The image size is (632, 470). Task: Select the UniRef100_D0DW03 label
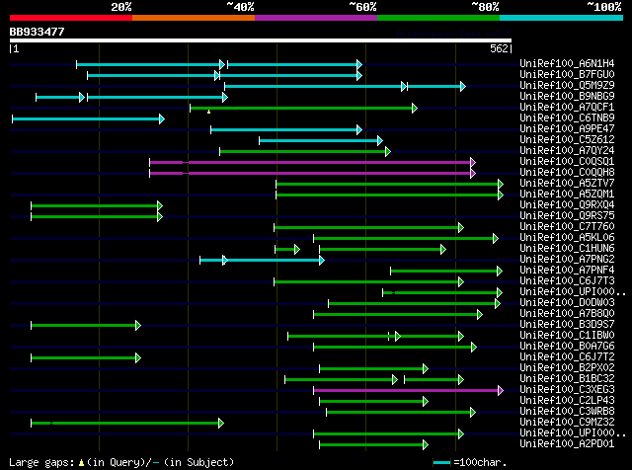(x=567, y=303)
